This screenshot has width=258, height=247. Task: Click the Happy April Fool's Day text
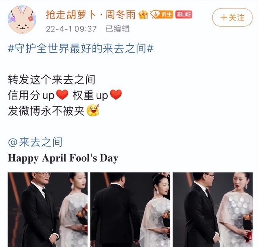click(x=63, y=158)
